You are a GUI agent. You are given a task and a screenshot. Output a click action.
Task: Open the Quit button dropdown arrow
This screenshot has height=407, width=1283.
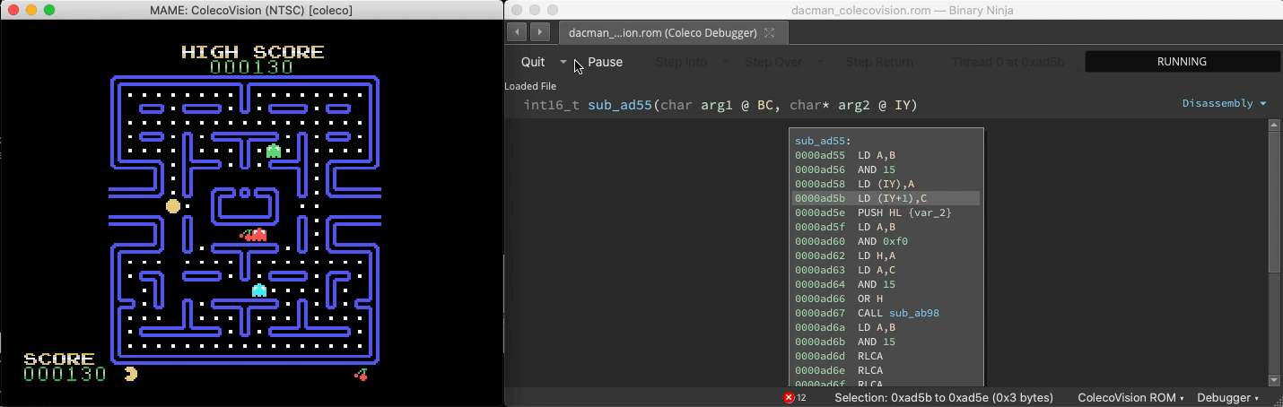[x=563, y=62]
